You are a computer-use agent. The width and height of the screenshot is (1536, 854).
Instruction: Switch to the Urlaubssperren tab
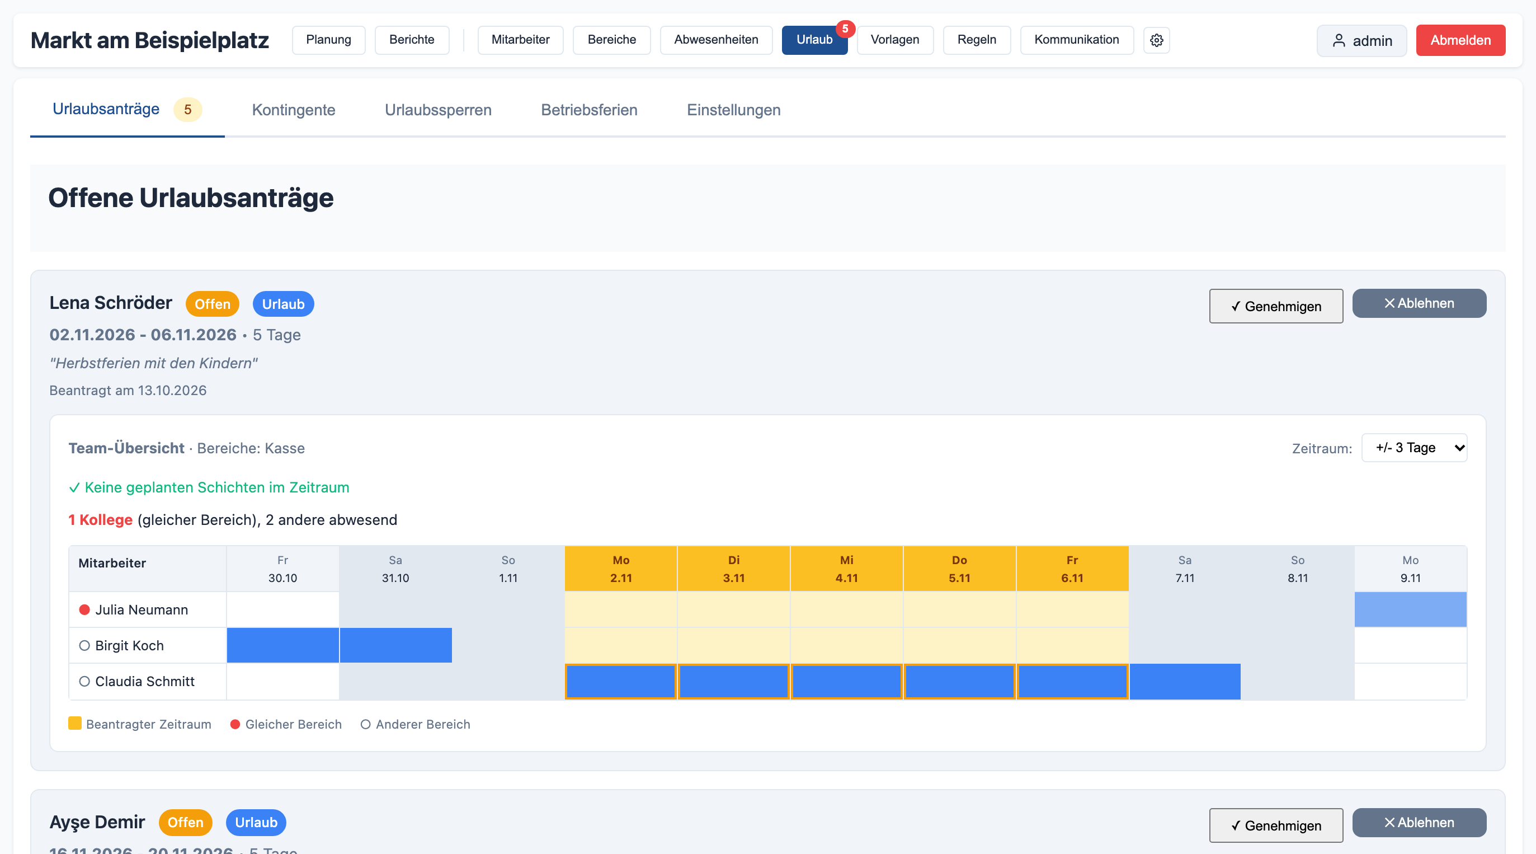439,110
